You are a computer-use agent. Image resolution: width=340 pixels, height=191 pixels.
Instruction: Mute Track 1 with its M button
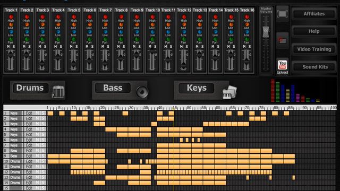[8, 47]
